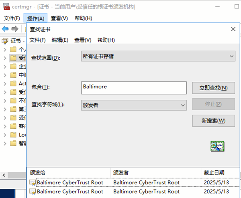
Task: Select first Baltimore CyberTrust Root certificate icon
Action: [32, 183]
